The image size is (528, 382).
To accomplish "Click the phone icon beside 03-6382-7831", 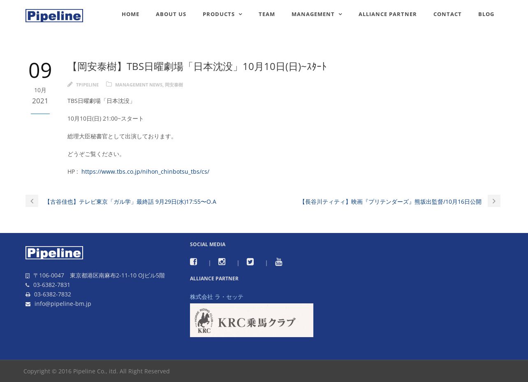I will pos(28,285).
